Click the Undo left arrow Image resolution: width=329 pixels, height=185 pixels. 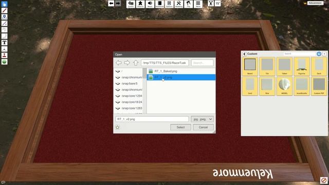(x=111, y=4)
